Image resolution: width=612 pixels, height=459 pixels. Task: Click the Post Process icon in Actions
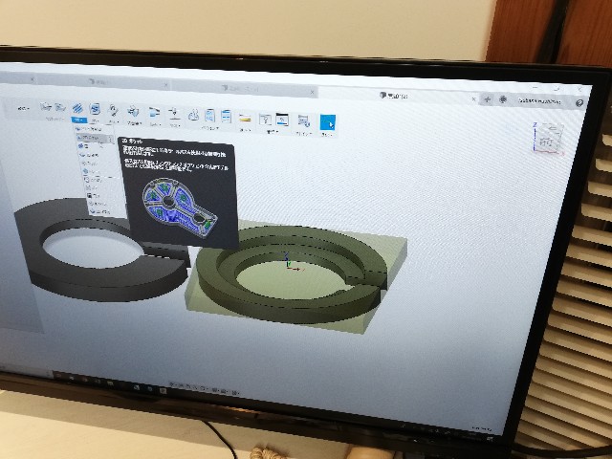tap(210, 116)
